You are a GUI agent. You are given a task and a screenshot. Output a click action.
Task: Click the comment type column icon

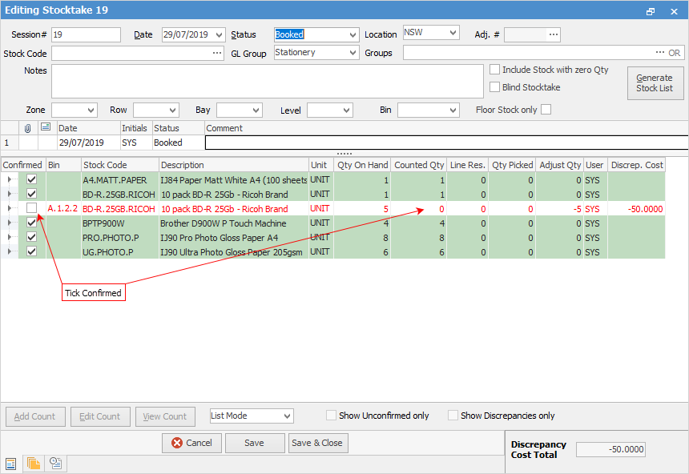(46, 128)
